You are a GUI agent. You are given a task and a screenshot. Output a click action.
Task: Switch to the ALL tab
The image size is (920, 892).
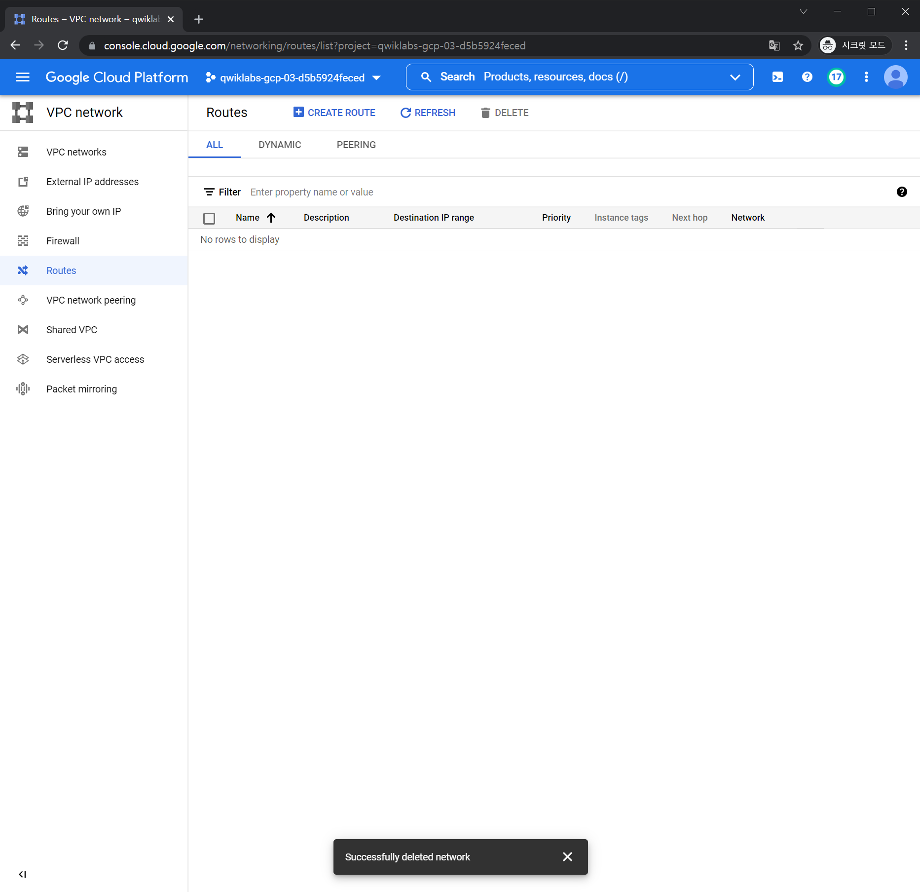click(x=215, y=145)
